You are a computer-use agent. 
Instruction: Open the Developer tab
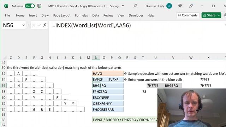(x=136, y=15)
